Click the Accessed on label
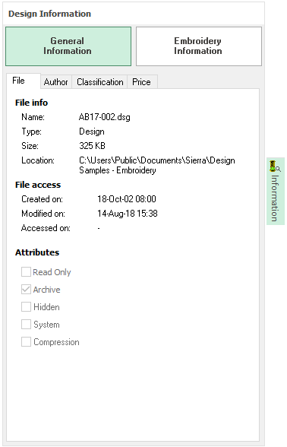This screenshot has height=447, width=287. [x=46, y=228]
